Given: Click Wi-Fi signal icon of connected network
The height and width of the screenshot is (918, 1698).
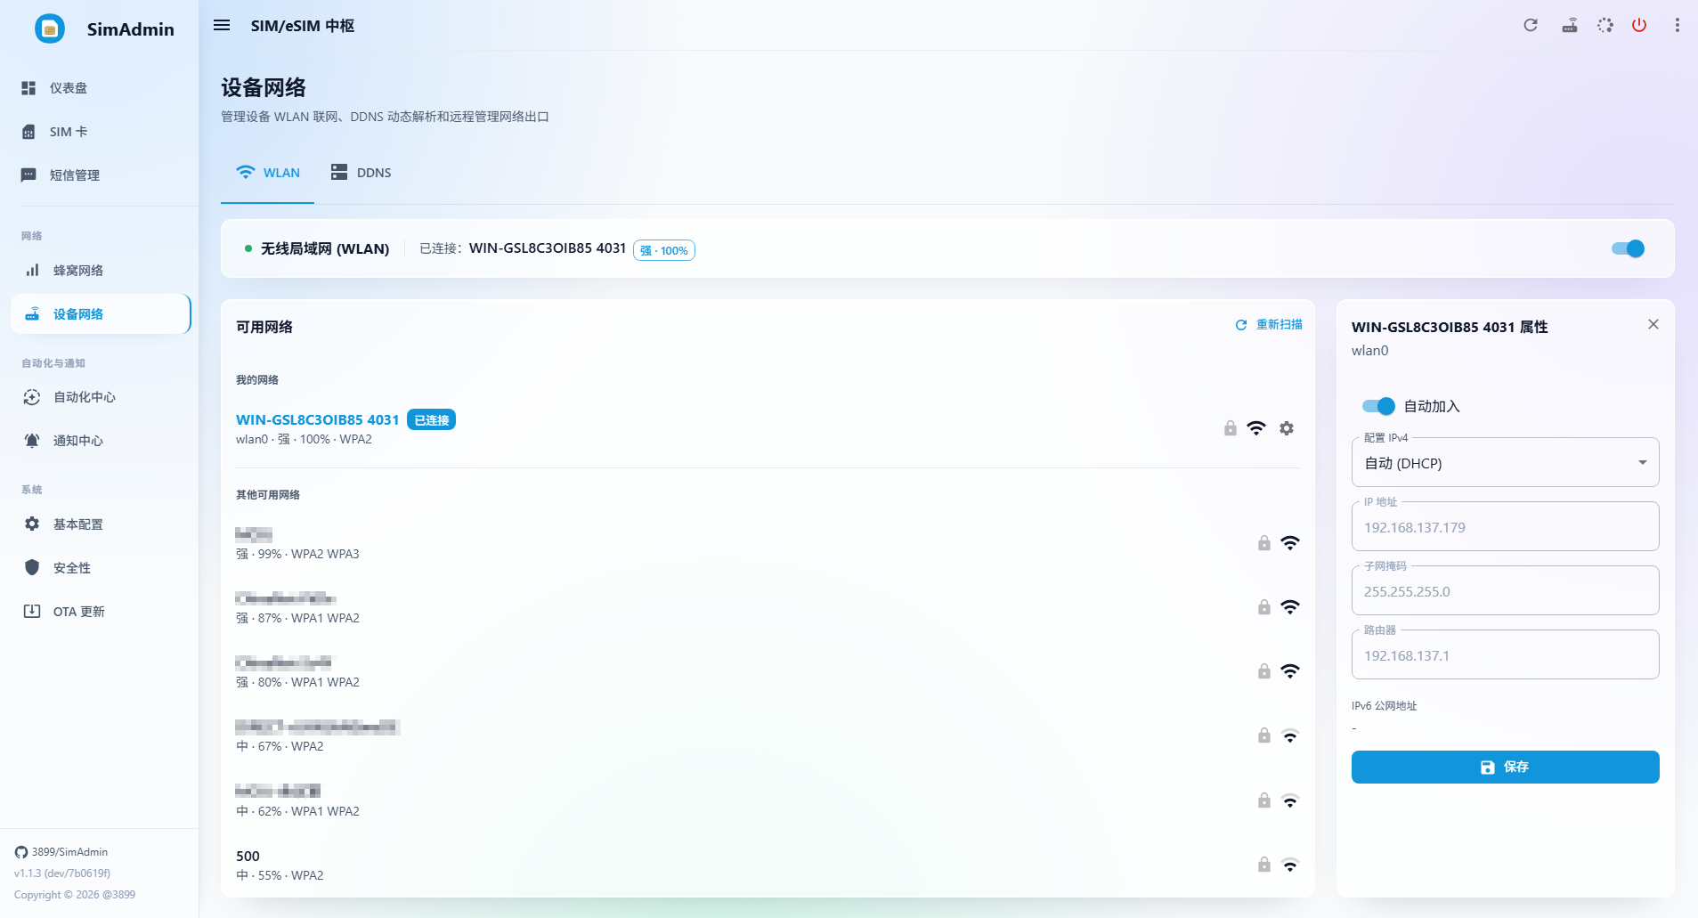Looking at the screenshot, I should tap(1256, 428).
